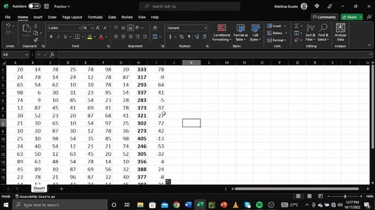Click the Accounting dollar format icon
This screenshot has height=210, width=375.
click(171, 37)
